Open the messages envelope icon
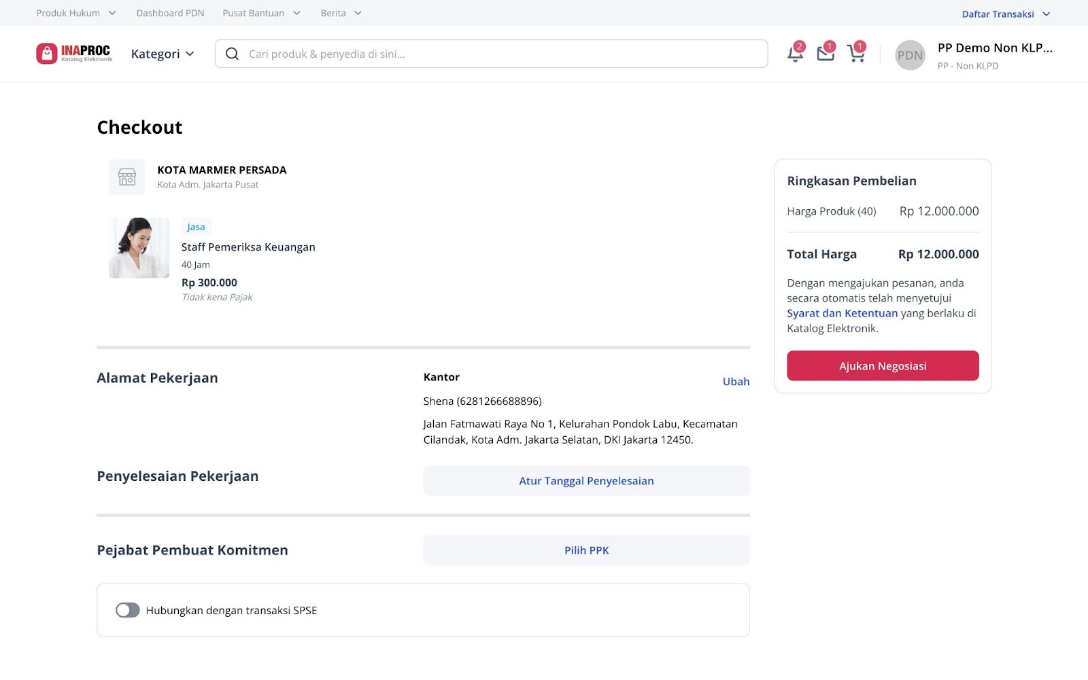The width and height of the screenshot is (1088, 680). 826,53
